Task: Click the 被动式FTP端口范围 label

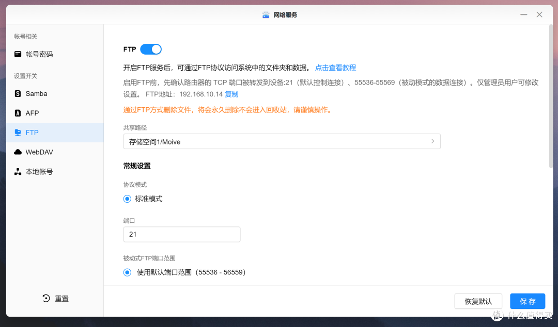Action: click(x=149, y=258)
